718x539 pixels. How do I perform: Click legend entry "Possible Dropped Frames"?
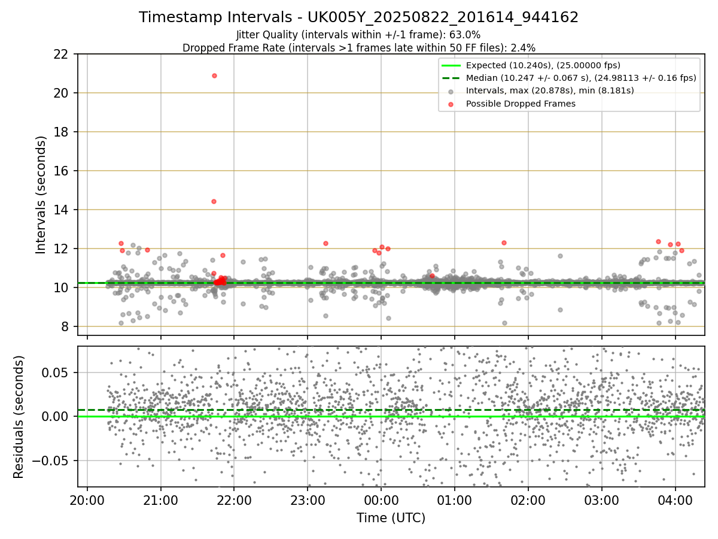click(x=521, y=104)
